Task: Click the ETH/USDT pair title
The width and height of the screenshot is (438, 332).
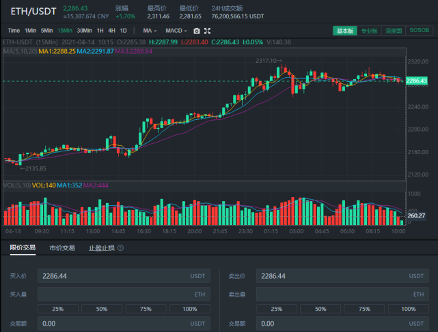Action: click(33, 12)
